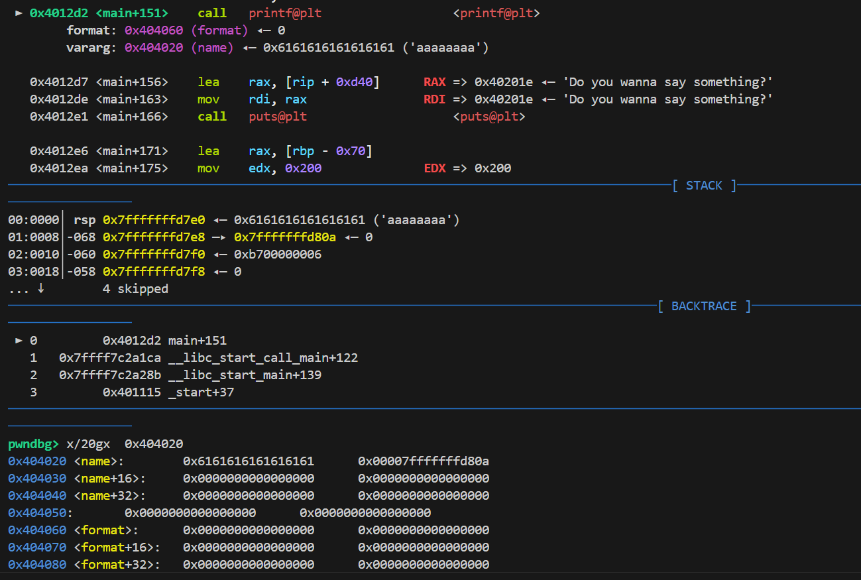Viewport: 861px width, 580px height.
Task: Click the red puts@plt call operand
Action: pyautogui.click(x=278, y=117)
